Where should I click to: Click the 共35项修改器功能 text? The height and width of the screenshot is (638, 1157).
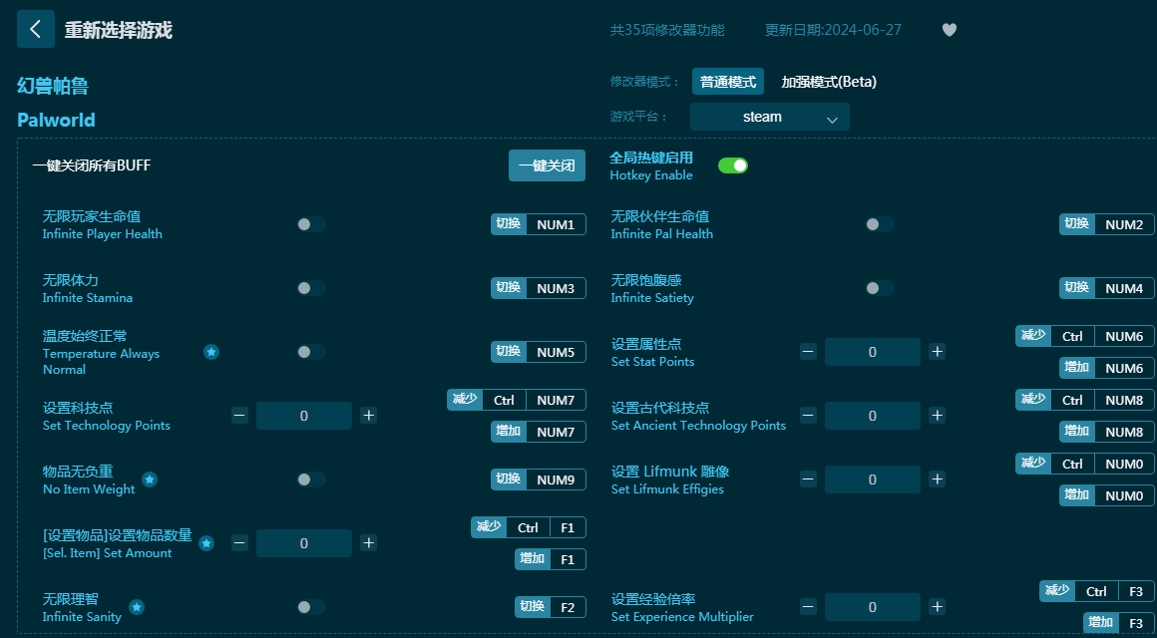(667, 30)
